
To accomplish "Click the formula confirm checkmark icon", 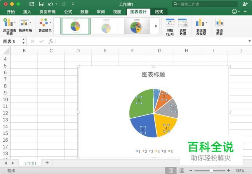I will [x=42, y=41].
